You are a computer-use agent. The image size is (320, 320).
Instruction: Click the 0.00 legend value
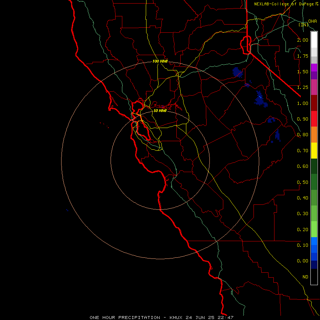(x=303, y=261)
